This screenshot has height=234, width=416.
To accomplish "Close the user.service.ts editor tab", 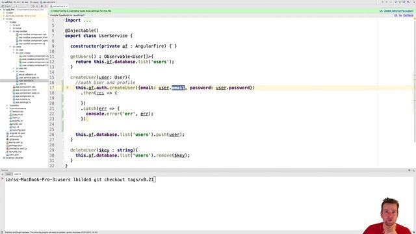I will point(67,6).
